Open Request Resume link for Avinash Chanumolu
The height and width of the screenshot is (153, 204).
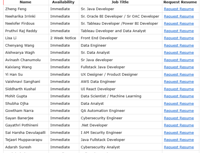(x=179, y=60)
